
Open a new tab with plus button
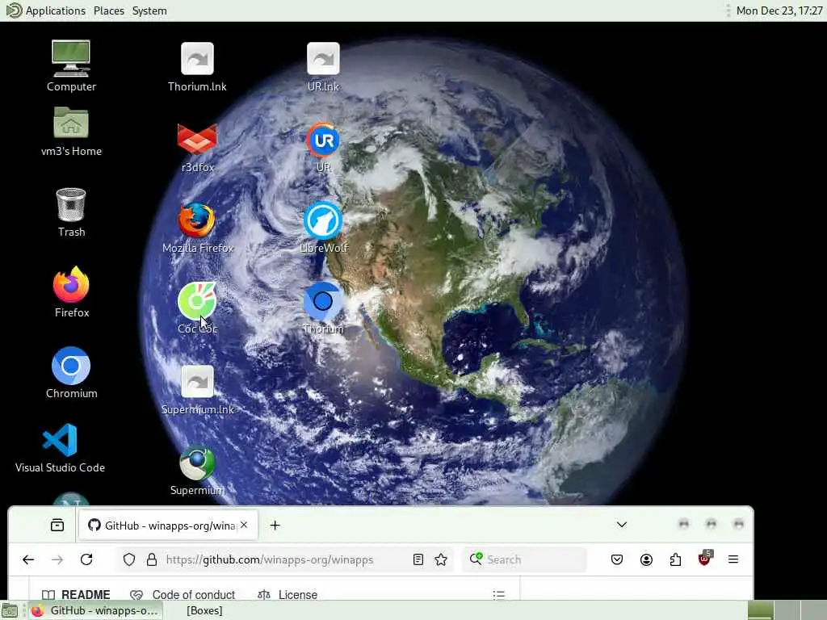pyautogui.click(x=275, y=525)
